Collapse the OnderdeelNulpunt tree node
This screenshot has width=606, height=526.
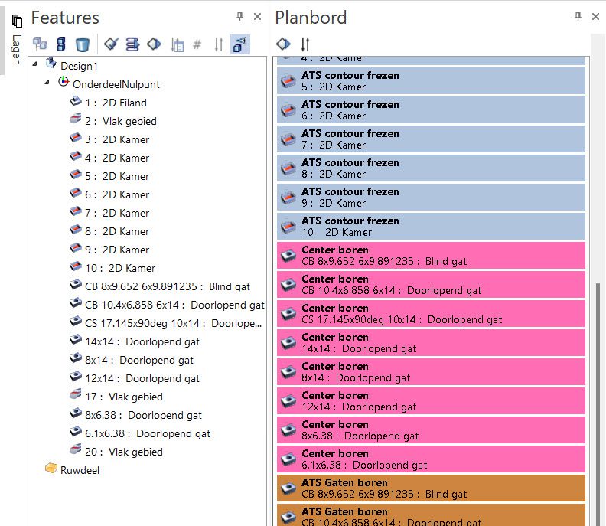click(47, 82)
